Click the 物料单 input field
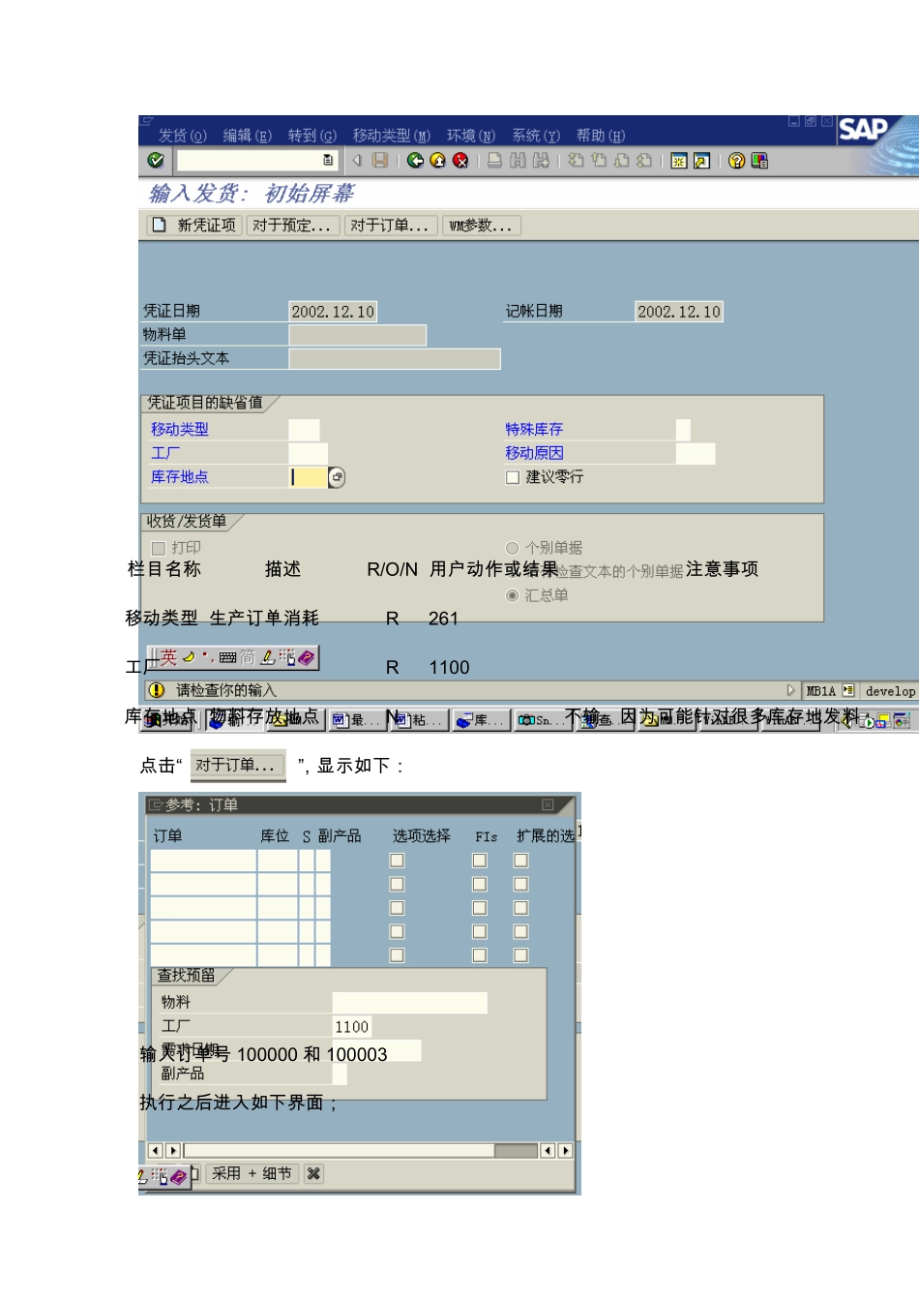The height and width of the screenshot is (1301, 919). pyautogui.click(x=357, y=335)
